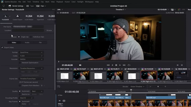Screen dimensions: 191x107
Task: Enable Network Optimization checkbox
Action: pos(20,63)
